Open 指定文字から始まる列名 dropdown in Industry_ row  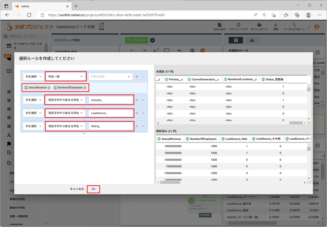click(65, 100)
